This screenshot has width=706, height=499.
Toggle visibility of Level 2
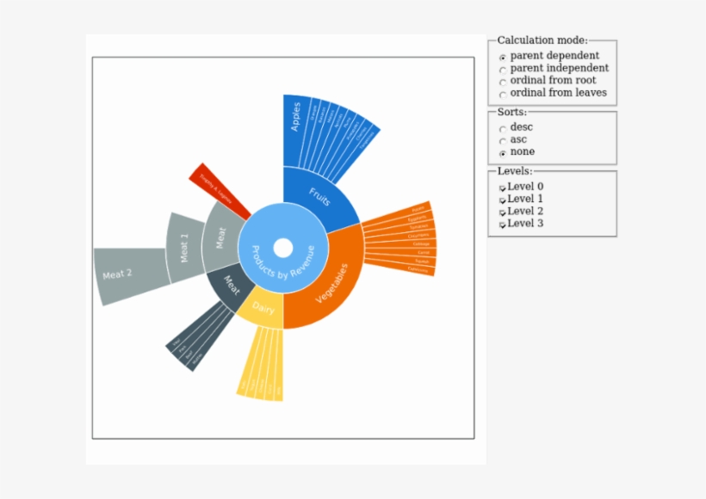point(504,211)
